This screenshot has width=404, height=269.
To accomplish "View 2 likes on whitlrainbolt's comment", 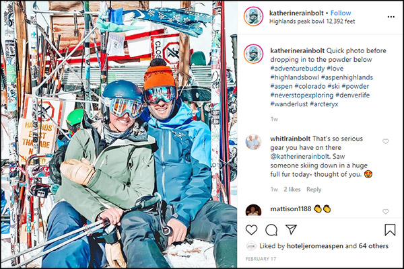I will 292,190.
